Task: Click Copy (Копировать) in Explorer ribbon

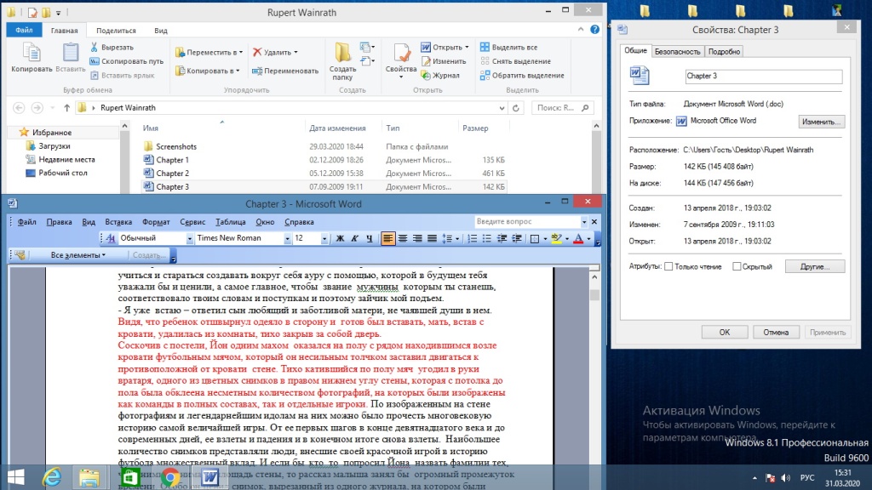Action: pos(32,58)
